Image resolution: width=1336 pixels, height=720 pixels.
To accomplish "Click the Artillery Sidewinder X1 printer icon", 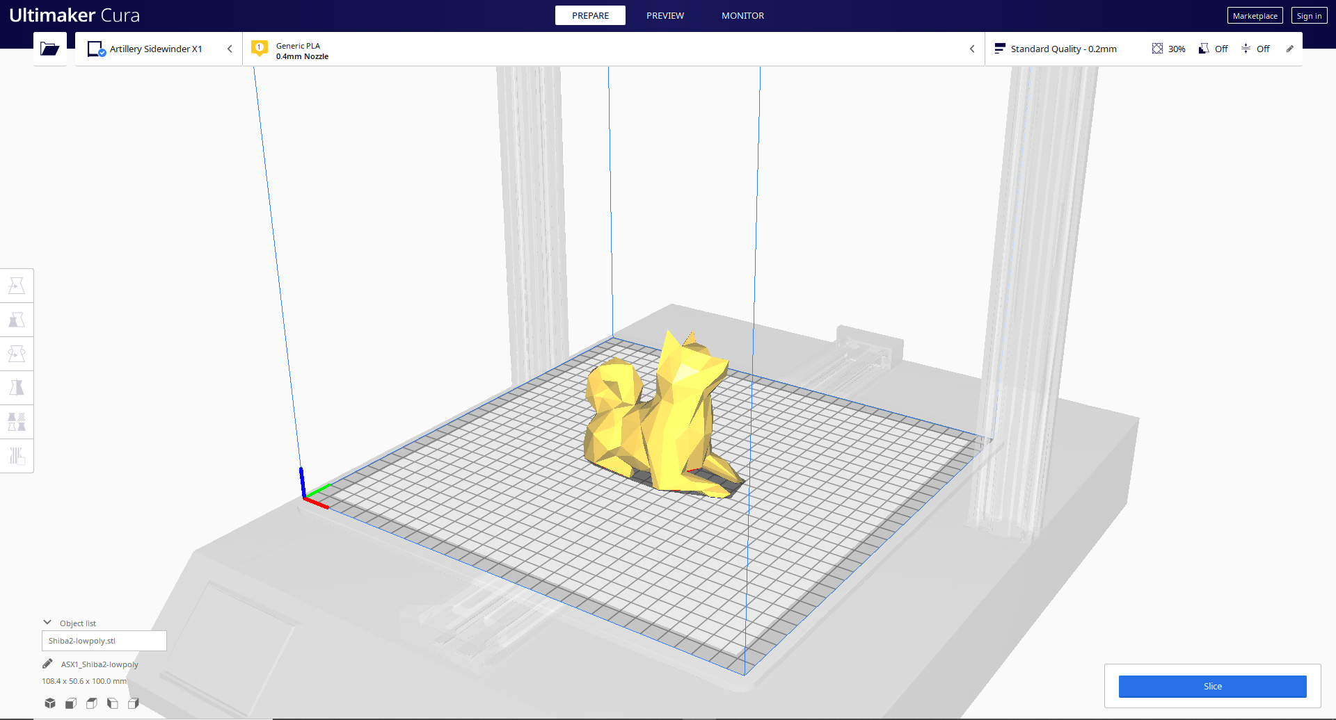I will (x=96, y=49).
